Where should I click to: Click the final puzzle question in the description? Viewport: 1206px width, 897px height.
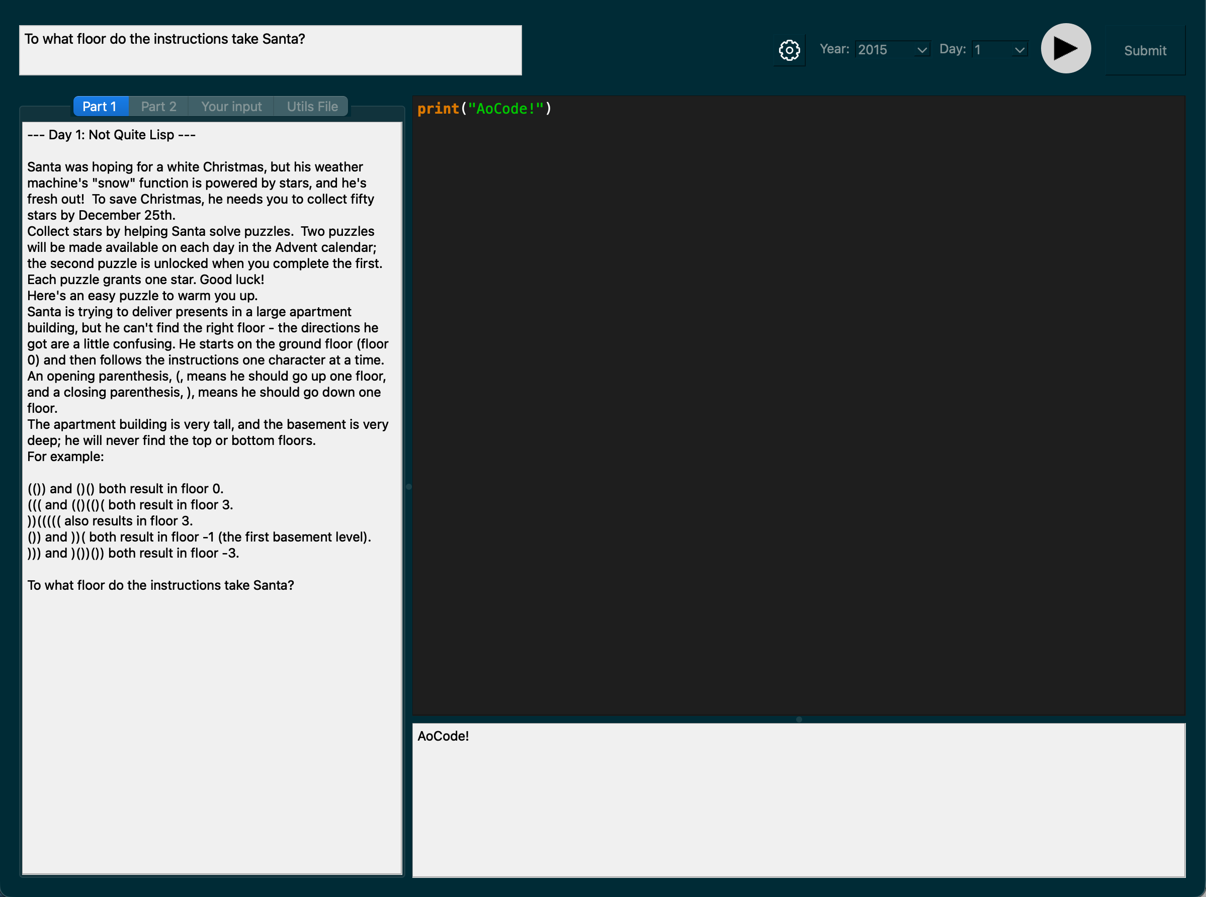(x=161, y=585)
